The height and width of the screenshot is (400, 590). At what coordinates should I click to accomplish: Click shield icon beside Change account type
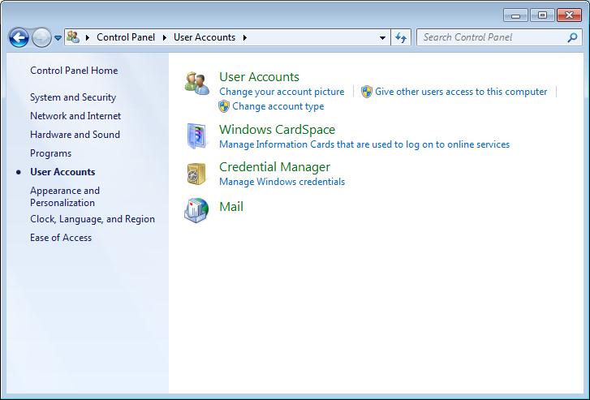pyautogui.click(x=224, y=106)
